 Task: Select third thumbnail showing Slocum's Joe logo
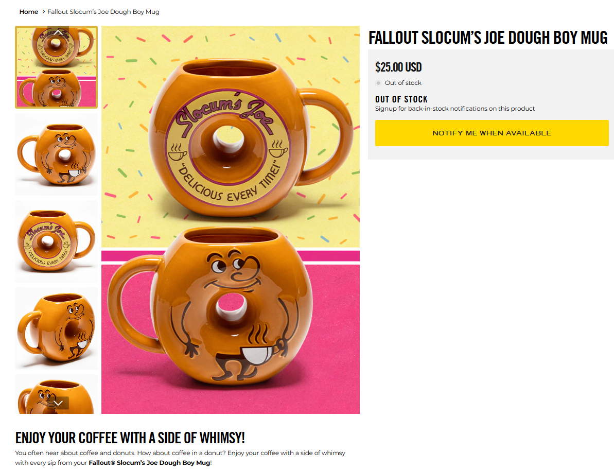pos(57,241)
